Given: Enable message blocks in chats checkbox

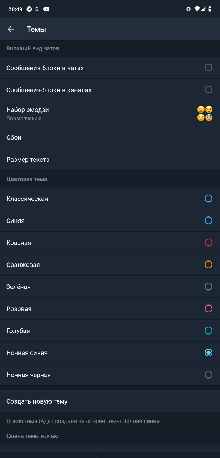Looking at the screenshot, I should (x=209, y=67).
